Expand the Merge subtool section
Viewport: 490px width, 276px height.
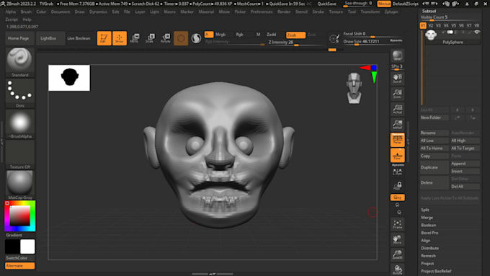click(x=427, y=218)
